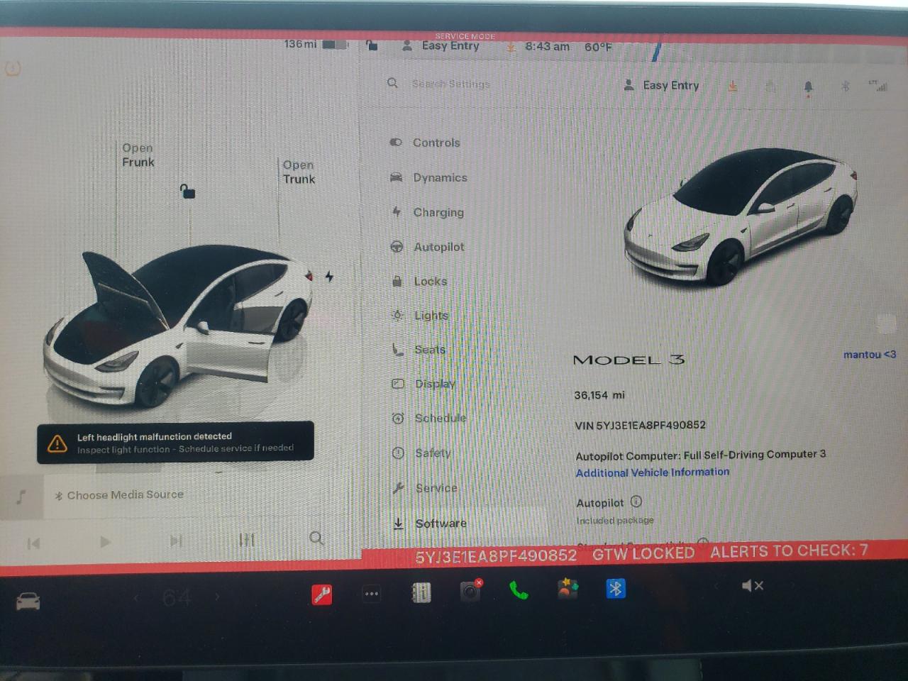908x681 pixels.
Task: Open the Controls settings menu
Action: click(x=426, y=143)
